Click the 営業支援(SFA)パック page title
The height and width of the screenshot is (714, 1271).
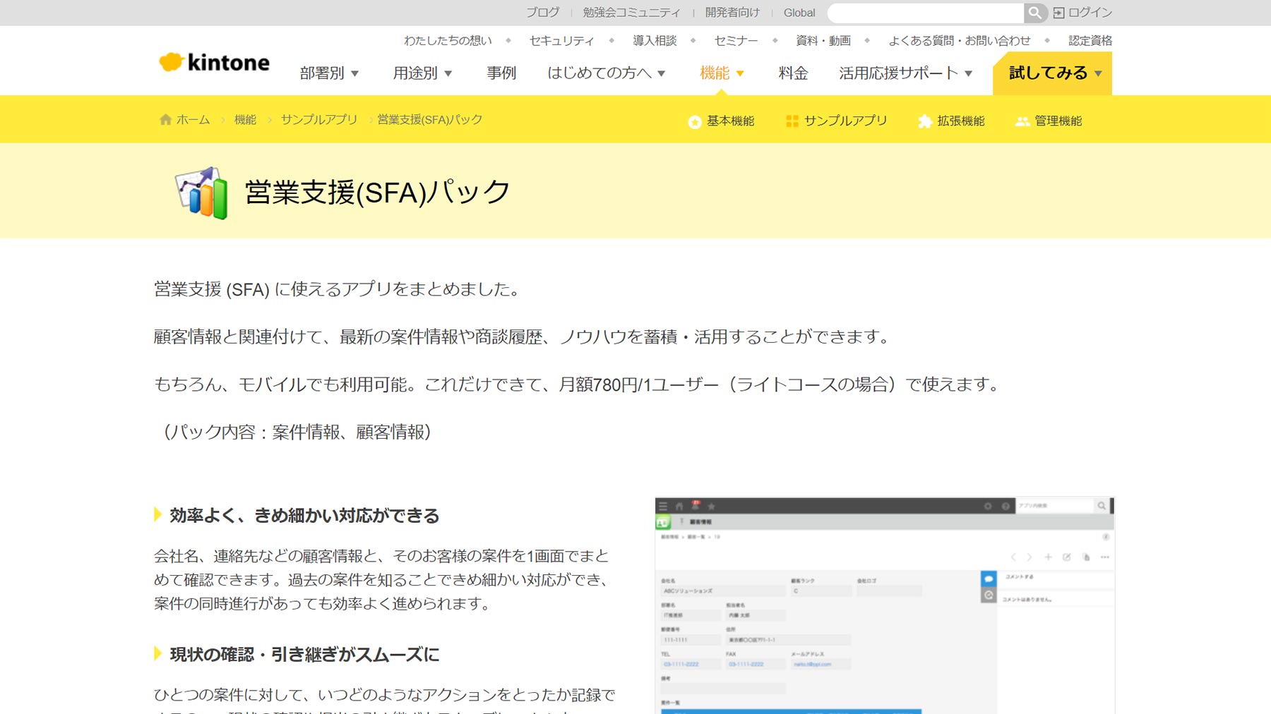pyautogui.click(x=377, y=192)
